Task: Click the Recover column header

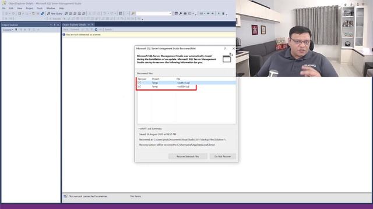Action: tap(142, 79)
